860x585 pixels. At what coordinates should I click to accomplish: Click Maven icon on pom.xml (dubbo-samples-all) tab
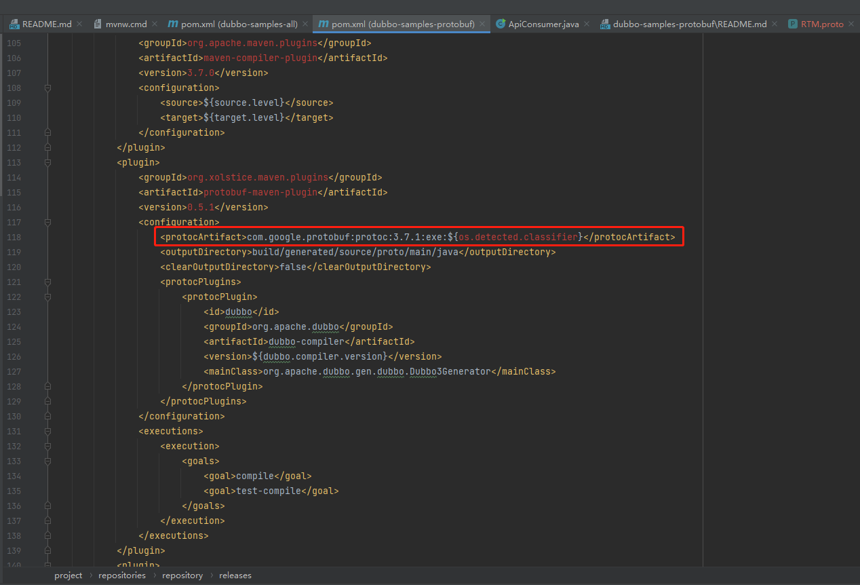click(x=173, y=24)
